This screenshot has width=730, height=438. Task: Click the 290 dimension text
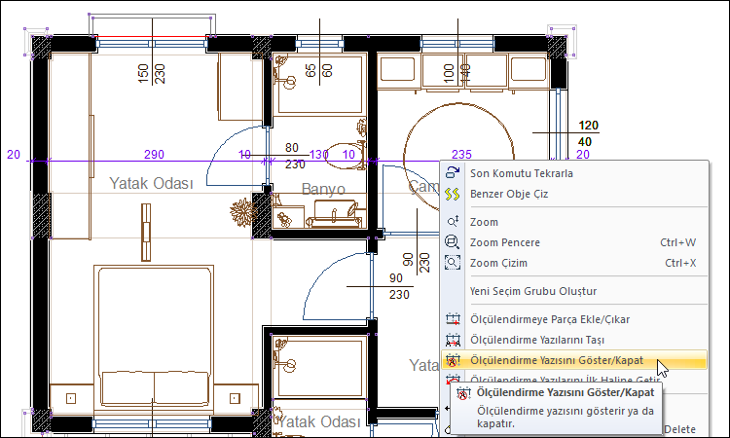tap(154, 154)
